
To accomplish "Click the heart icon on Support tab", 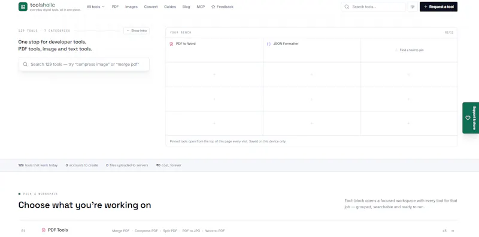I will click(468, 118).
